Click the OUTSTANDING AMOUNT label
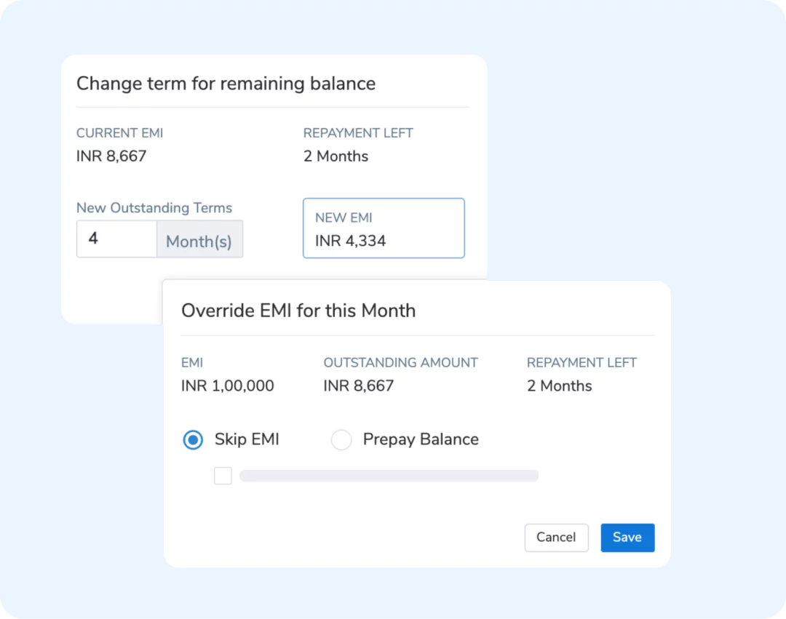The width and height of the screenshot is (786, 619). pyautogui.click(x=400, y=362)
